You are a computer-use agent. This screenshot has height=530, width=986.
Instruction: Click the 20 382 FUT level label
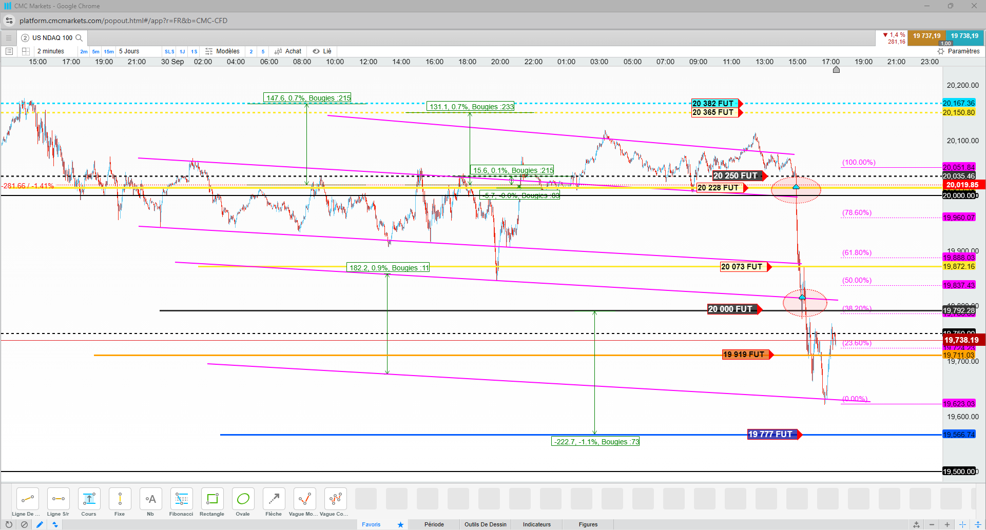717,104
